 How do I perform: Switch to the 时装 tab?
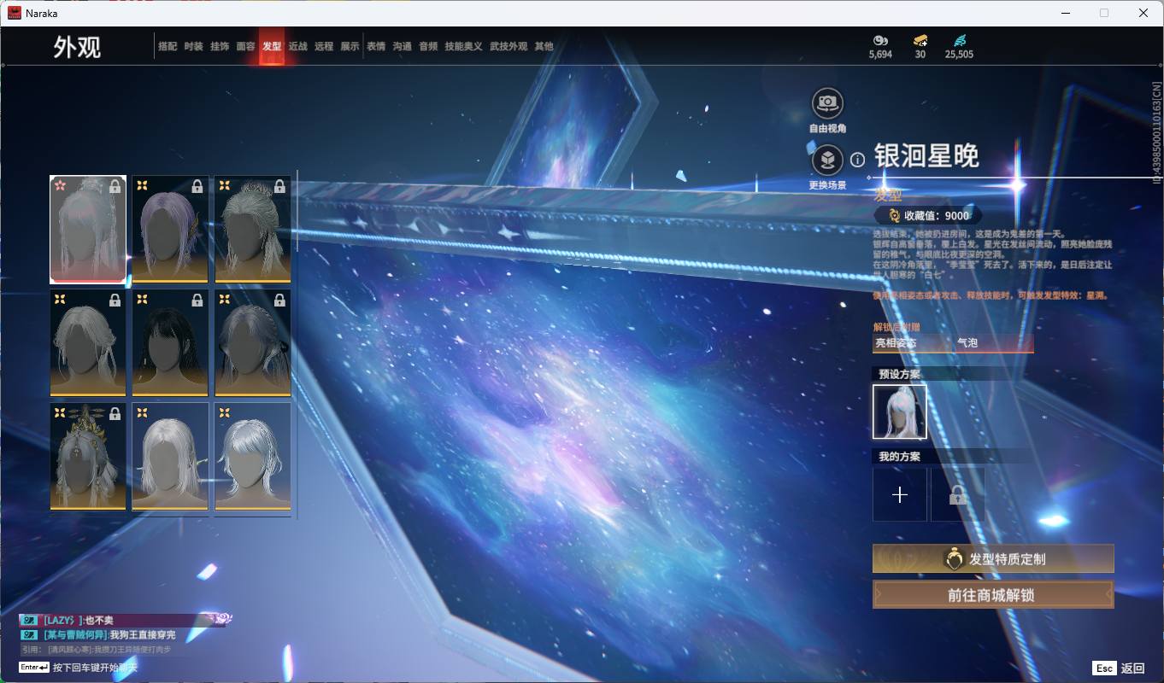point(193,47)
